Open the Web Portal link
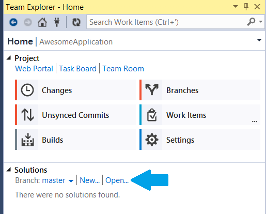266x214 pixels. (34, 69)
